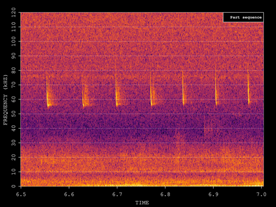The image size is (276, 207).
Task: Click the FREQUENCY (kHz) axis title
Action: click(6, 100)
